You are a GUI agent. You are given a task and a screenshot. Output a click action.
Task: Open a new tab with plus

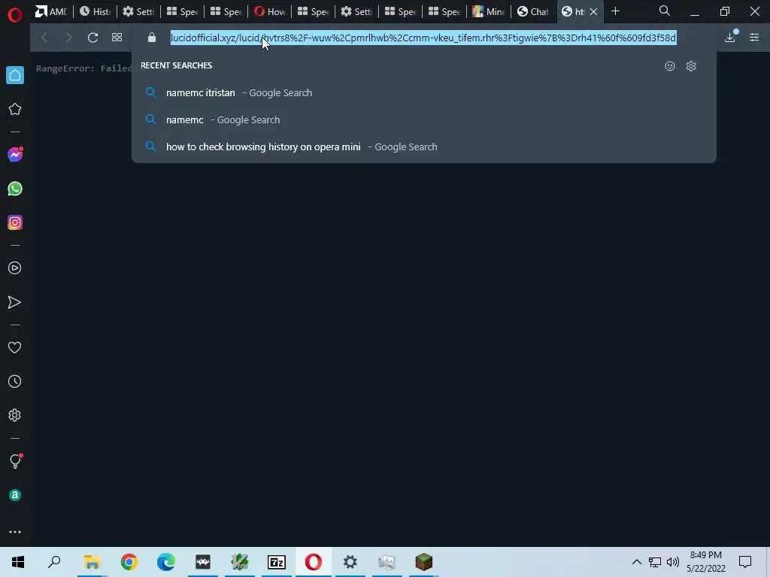click(x=615, y=11)
